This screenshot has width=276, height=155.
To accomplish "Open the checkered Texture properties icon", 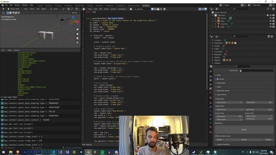I will coord(210,132).
